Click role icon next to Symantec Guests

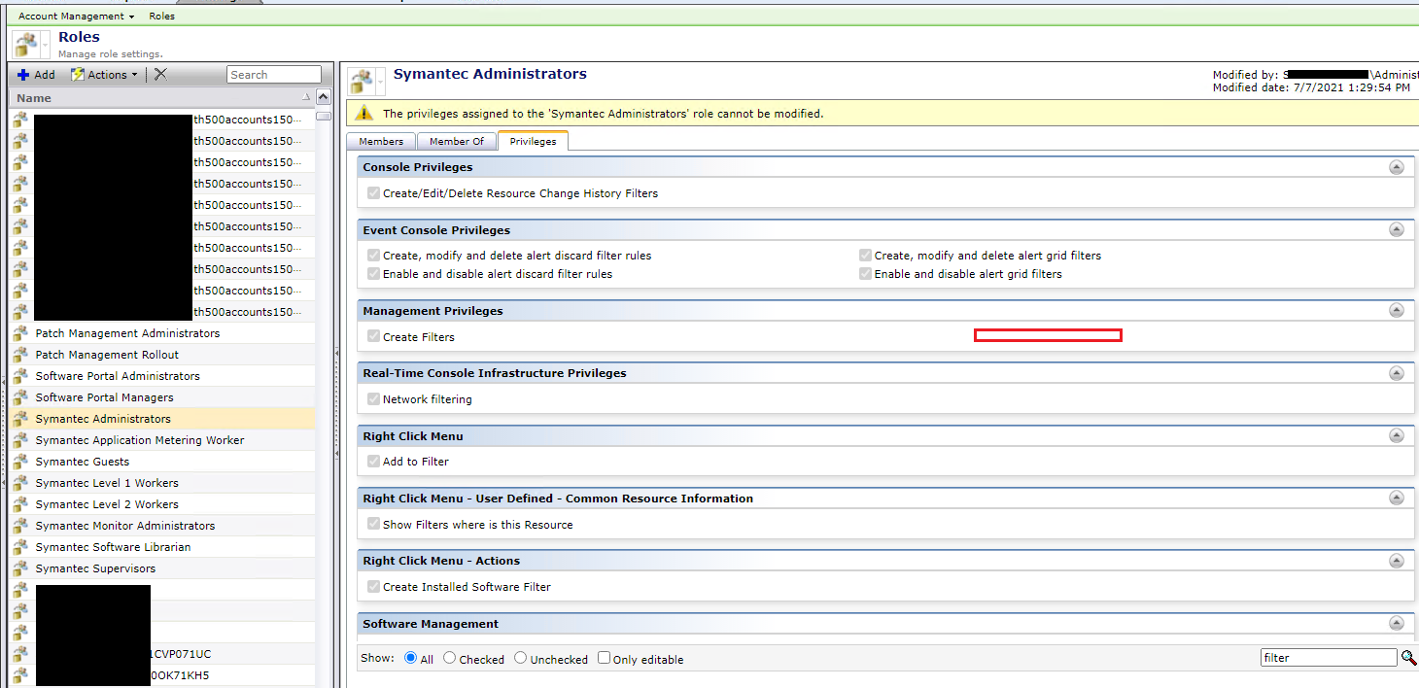(20, 462)
